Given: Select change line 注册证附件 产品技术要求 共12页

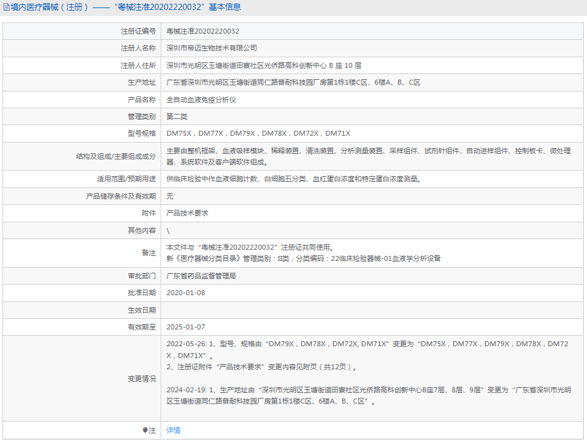Looking at the screenshot, I should tap(263, 367).
